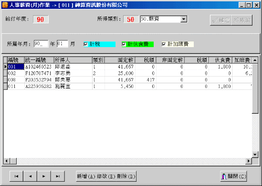Click the 固定薪 column header
262x186 pixels.
120,60
